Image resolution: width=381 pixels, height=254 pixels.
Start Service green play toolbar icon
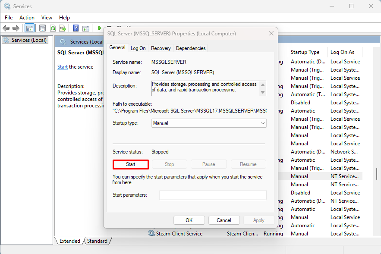click(x=99, y=28)
